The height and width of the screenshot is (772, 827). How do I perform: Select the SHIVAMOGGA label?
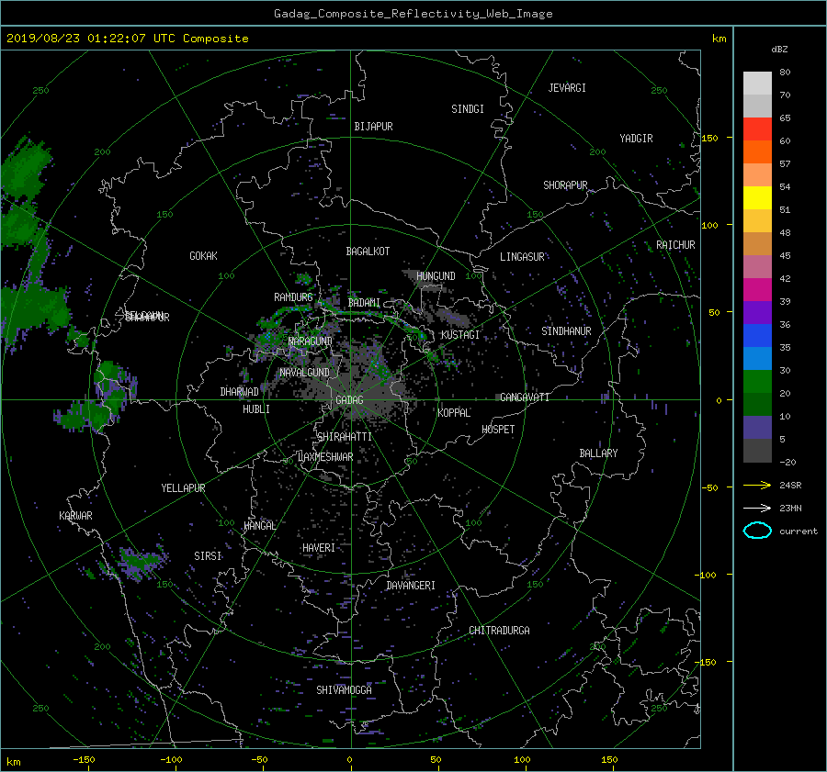[x=344, y=689]
